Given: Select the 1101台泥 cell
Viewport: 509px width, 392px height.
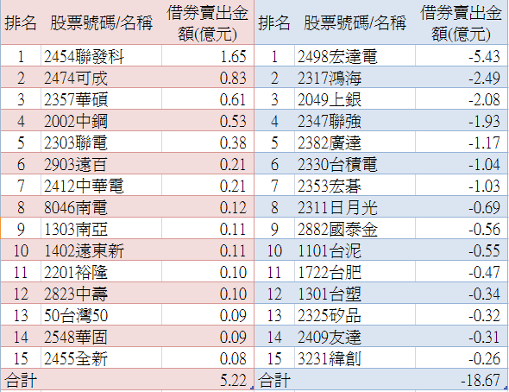Looking at the screenshot, I should 355,250.
